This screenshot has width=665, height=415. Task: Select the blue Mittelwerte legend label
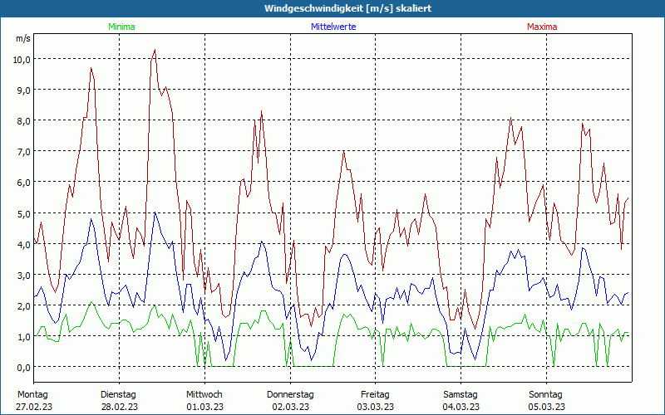click(333, 27)
